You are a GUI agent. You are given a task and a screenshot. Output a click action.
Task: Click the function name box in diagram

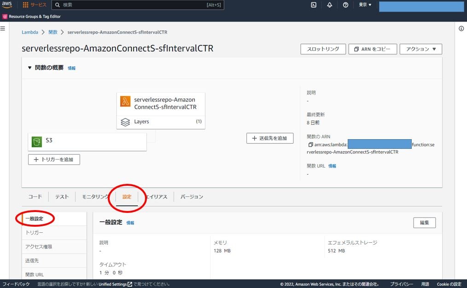161,104
